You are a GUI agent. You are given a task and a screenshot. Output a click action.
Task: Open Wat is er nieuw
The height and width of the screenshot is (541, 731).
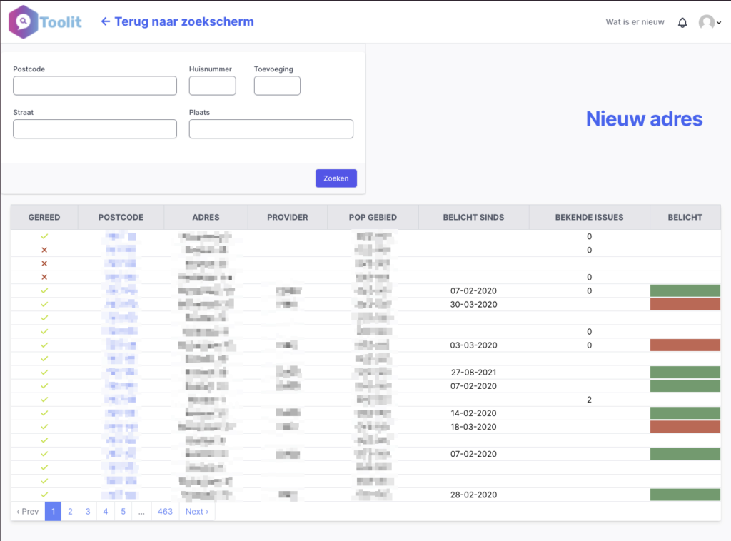(x=635, y=22)
